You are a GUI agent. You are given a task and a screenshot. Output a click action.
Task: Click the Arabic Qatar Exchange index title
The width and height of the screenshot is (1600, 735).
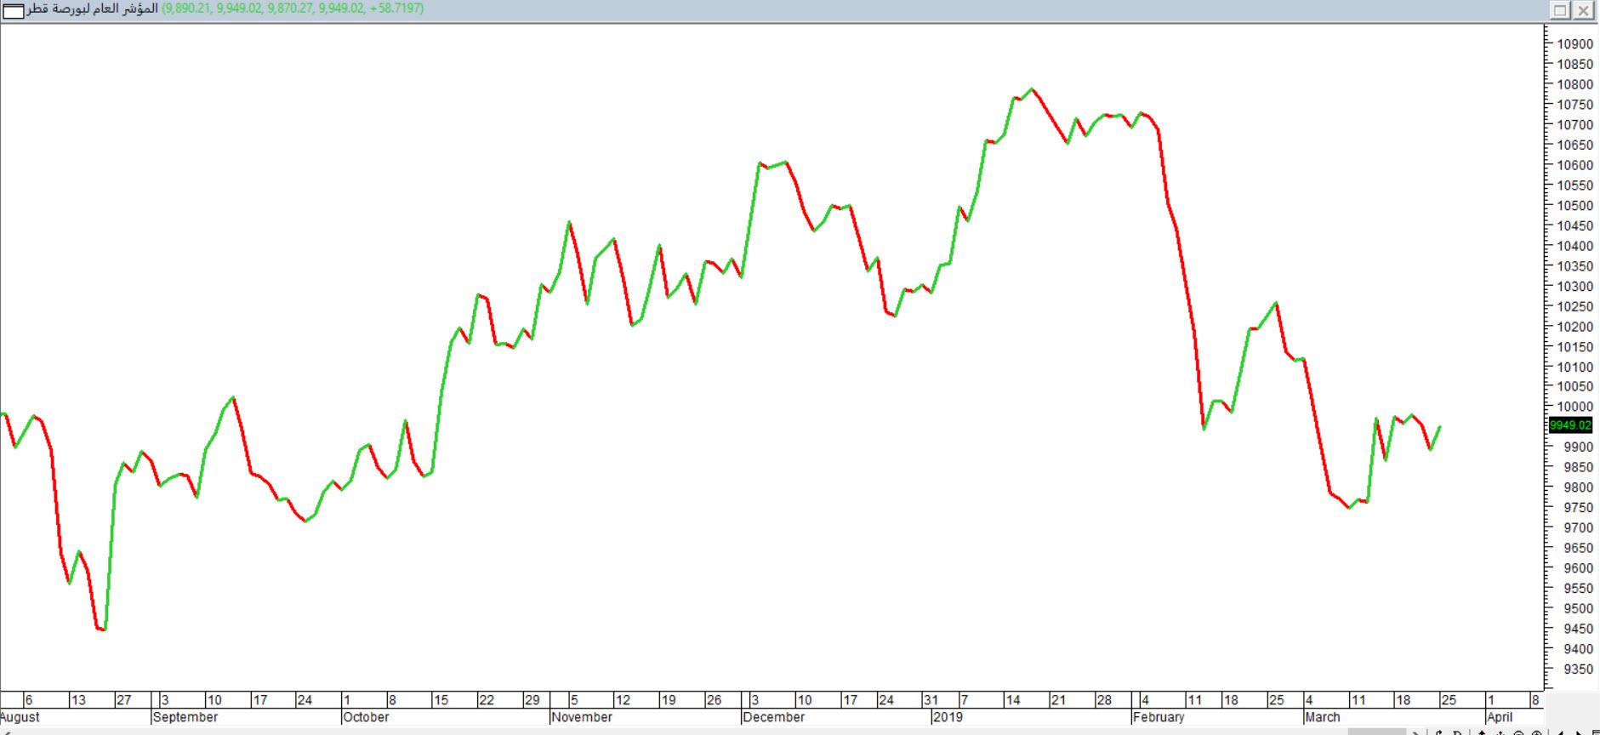coord(93,9)
